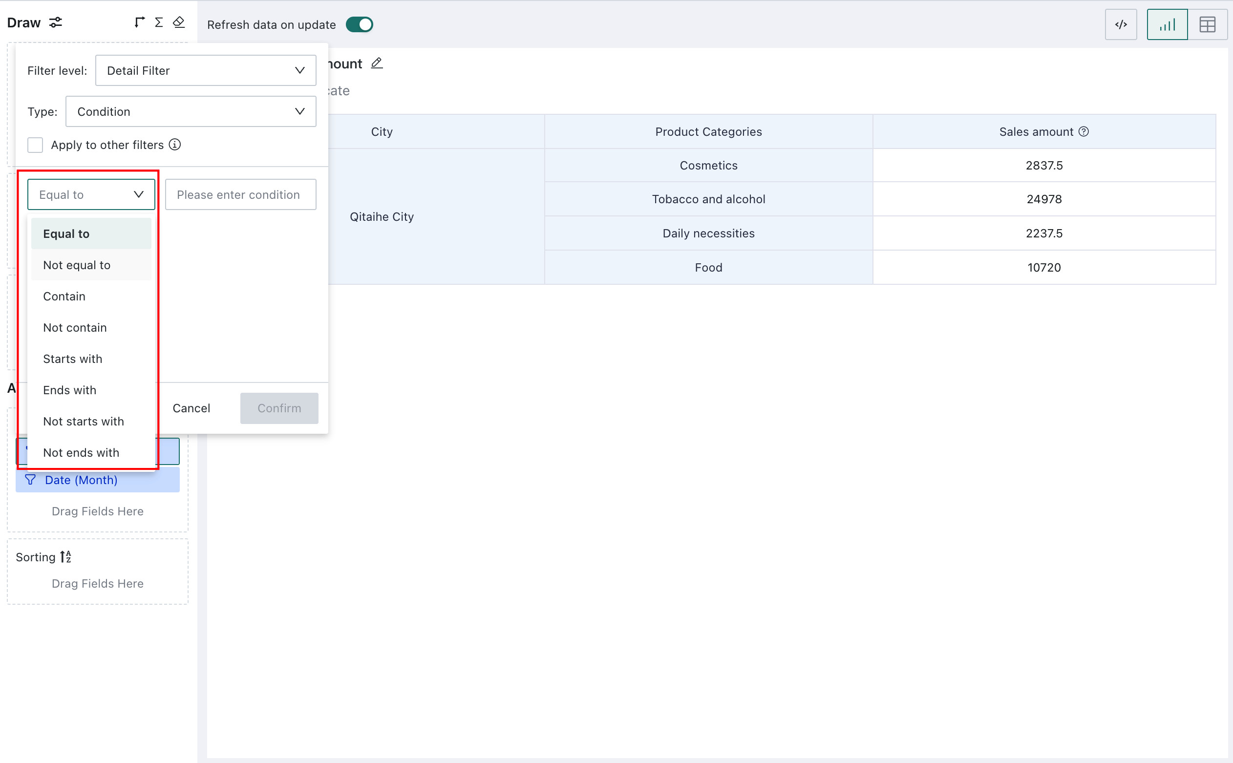This screenshot has width=1233, height=763.
Task: Open the Filter level dropdown
Action: coord(206,70)
